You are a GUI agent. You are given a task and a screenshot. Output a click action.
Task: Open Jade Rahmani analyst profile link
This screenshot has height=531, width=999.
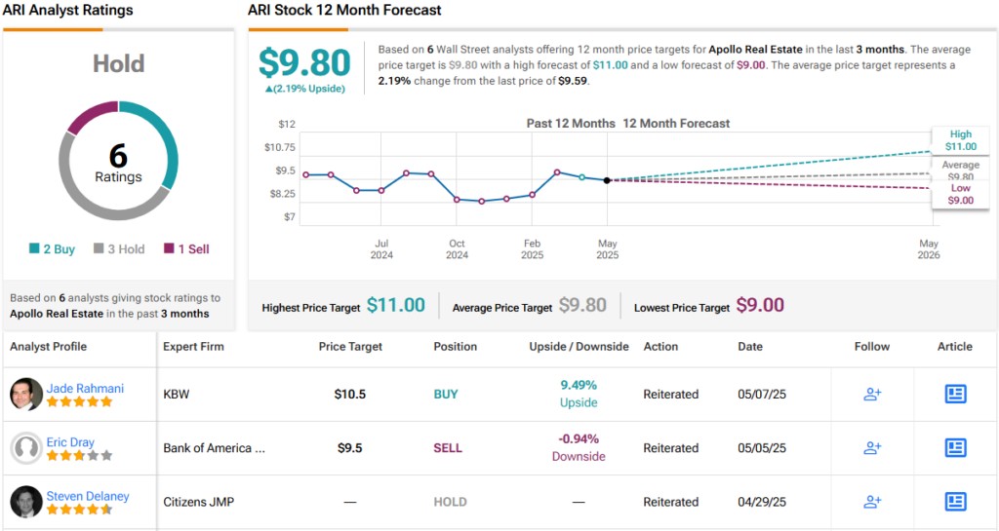click(x=85, y=388)
